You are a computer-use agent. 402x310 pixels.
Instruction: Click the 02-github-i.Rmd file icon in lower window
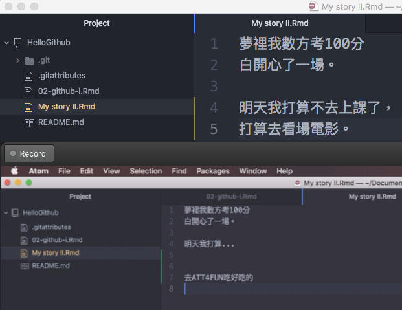pyautogui.click(x=24, y=240)
